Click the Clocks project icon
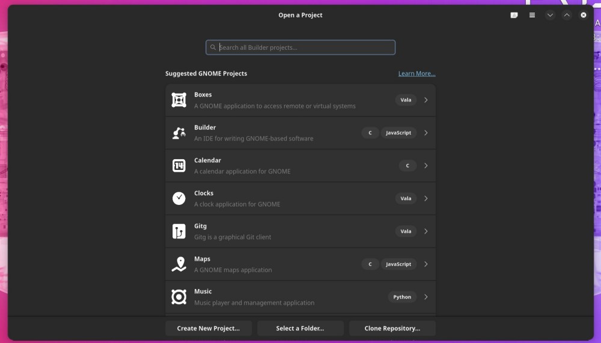The height and width of the screenshot is (343, 601). coord(179,198)
